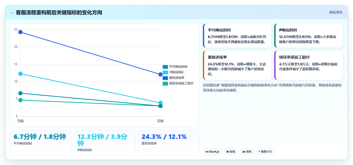Click text 12.3分钟降至3.9分钟 in the card
This screenshot has width=353, height=165.
tap(295, 37)
